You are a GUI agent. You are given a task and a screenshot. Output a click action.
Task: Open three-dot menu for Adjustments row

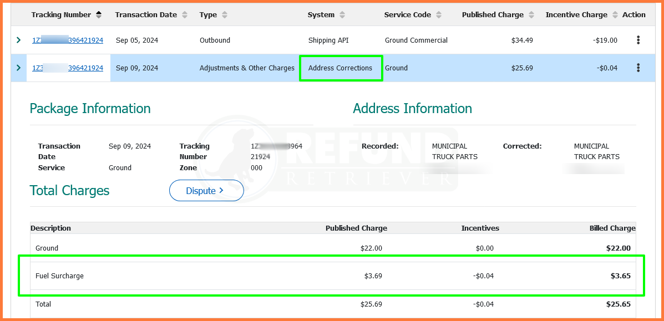(638, 68)
